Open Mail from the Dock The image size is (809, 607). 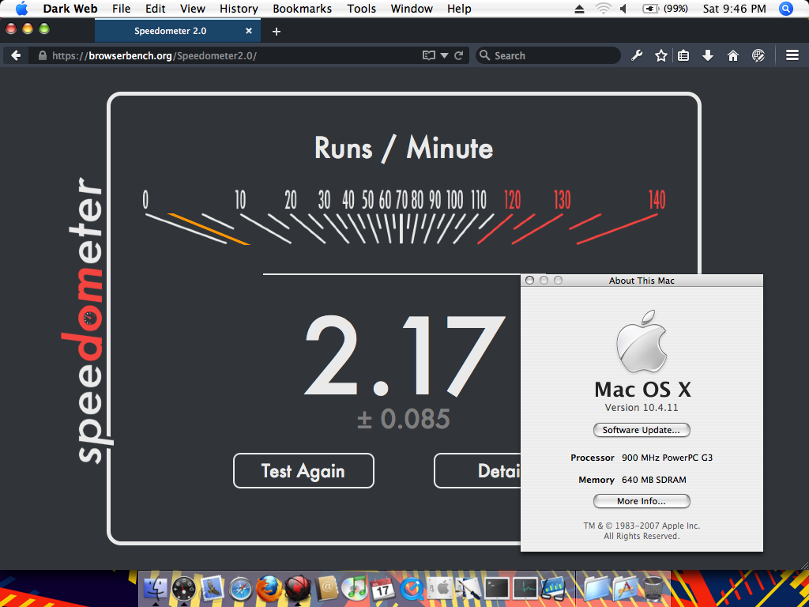[x=213, y=588]
